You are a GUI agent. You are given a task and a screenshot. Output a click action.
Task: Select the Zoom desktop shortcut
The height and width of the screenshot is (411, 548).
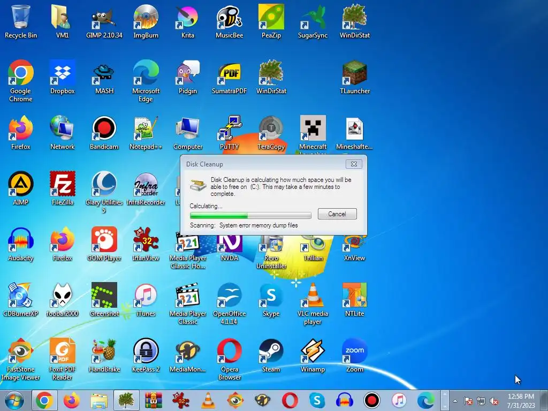(x=355, y=356)
